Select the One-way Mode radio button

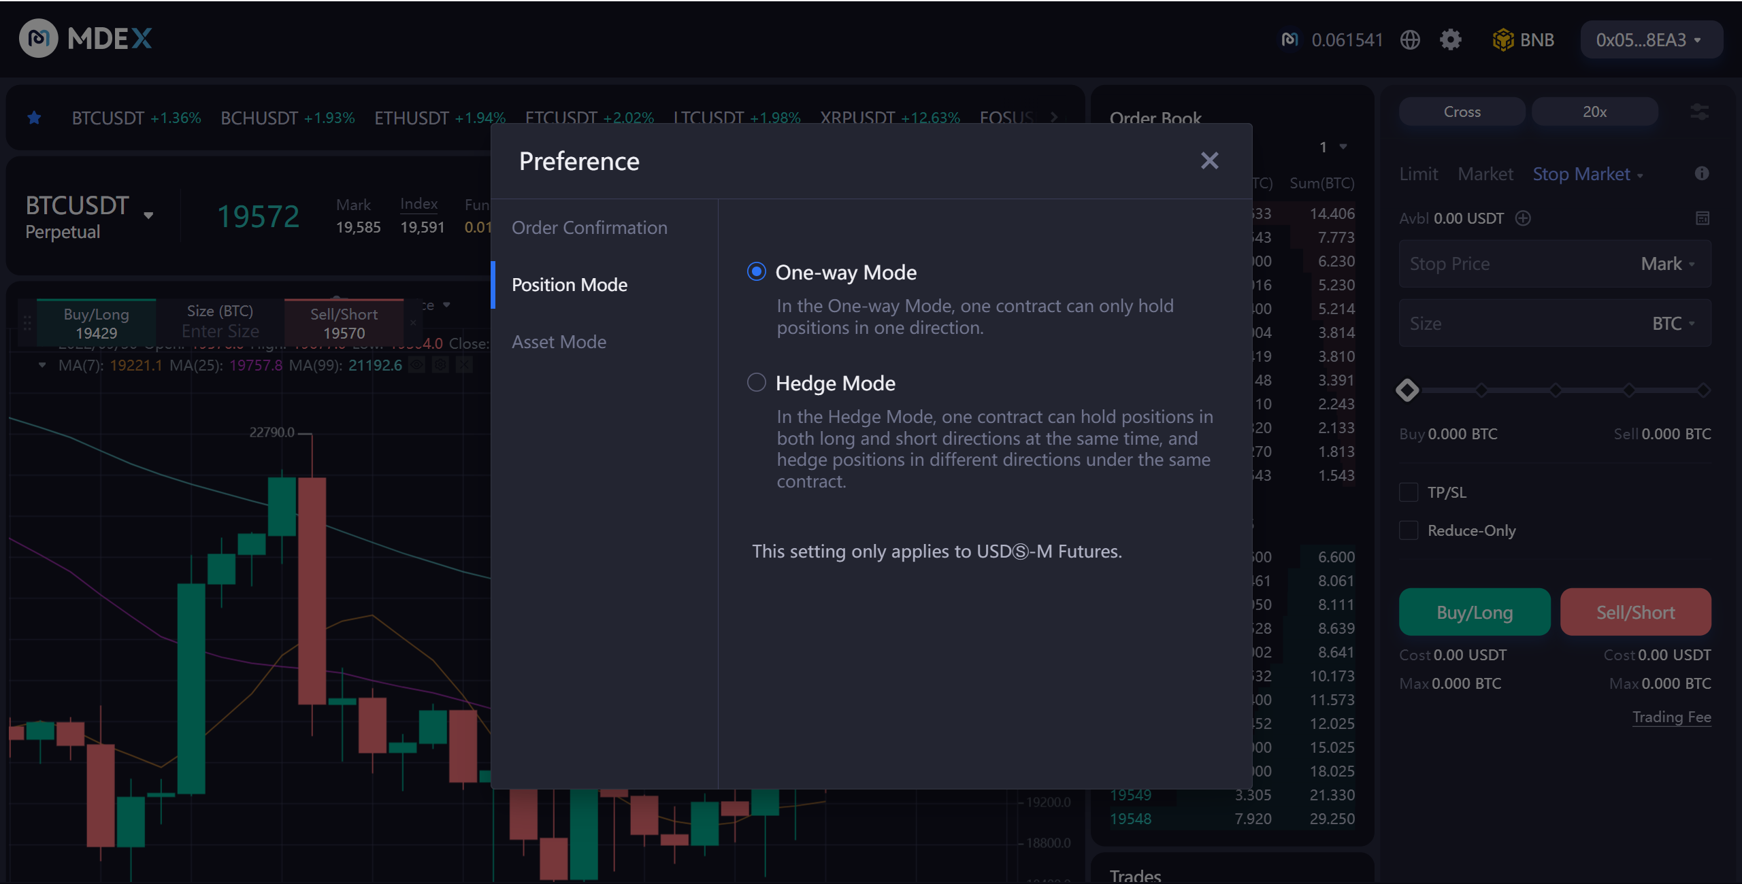pos(757,272)
